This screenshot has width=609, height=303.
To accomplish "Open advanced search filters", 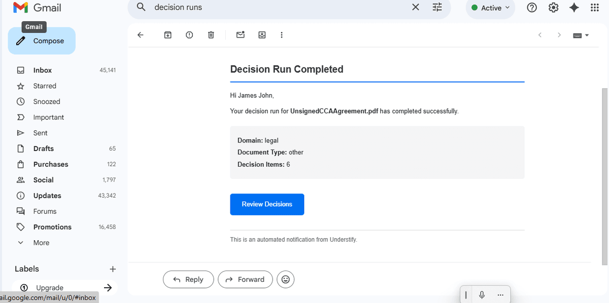I will coord(437,7).
